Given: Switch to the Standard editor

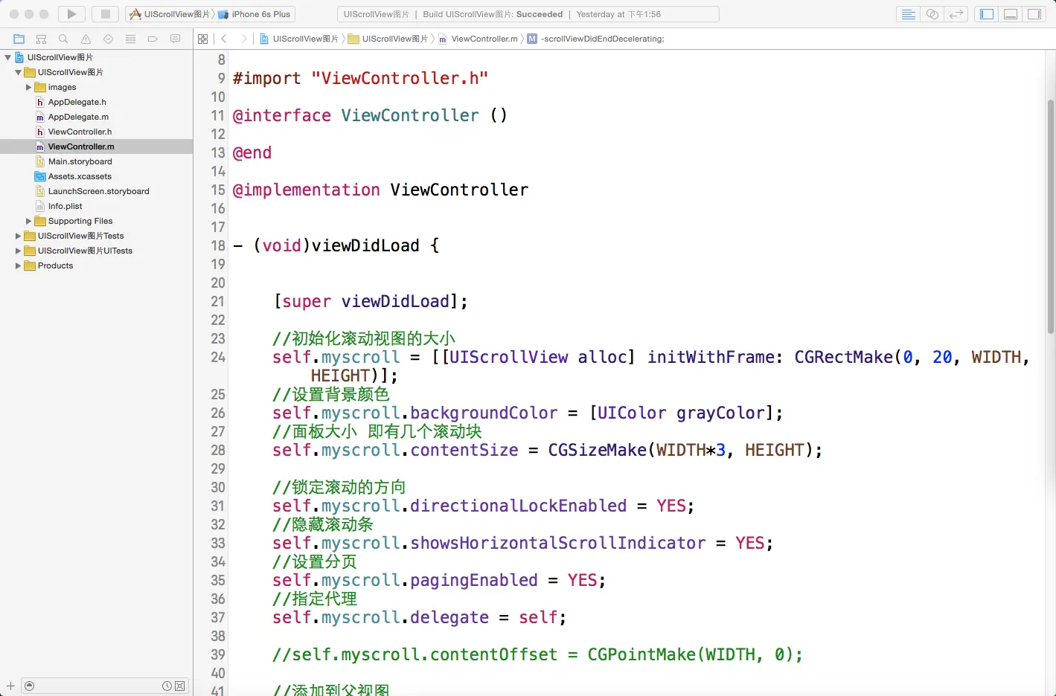Looking at the screenshot, I should [908, 14].
